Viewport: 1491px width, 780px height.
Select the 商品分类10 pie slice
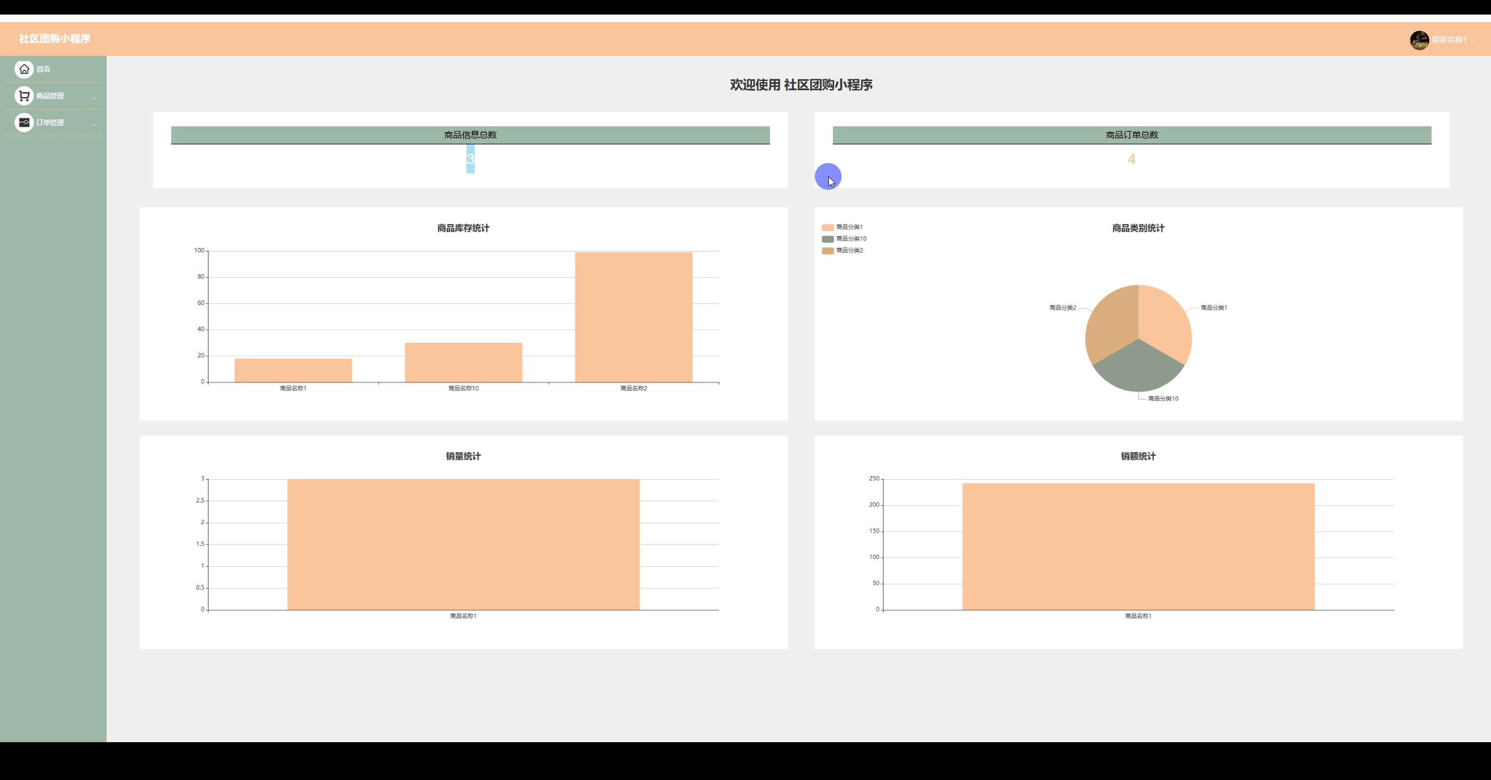[x=1138, y=370]
